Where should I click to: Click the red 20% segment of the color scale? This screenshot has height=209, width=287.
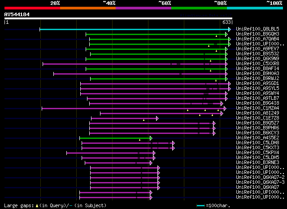pyautogui.click(x=32, y=8)
